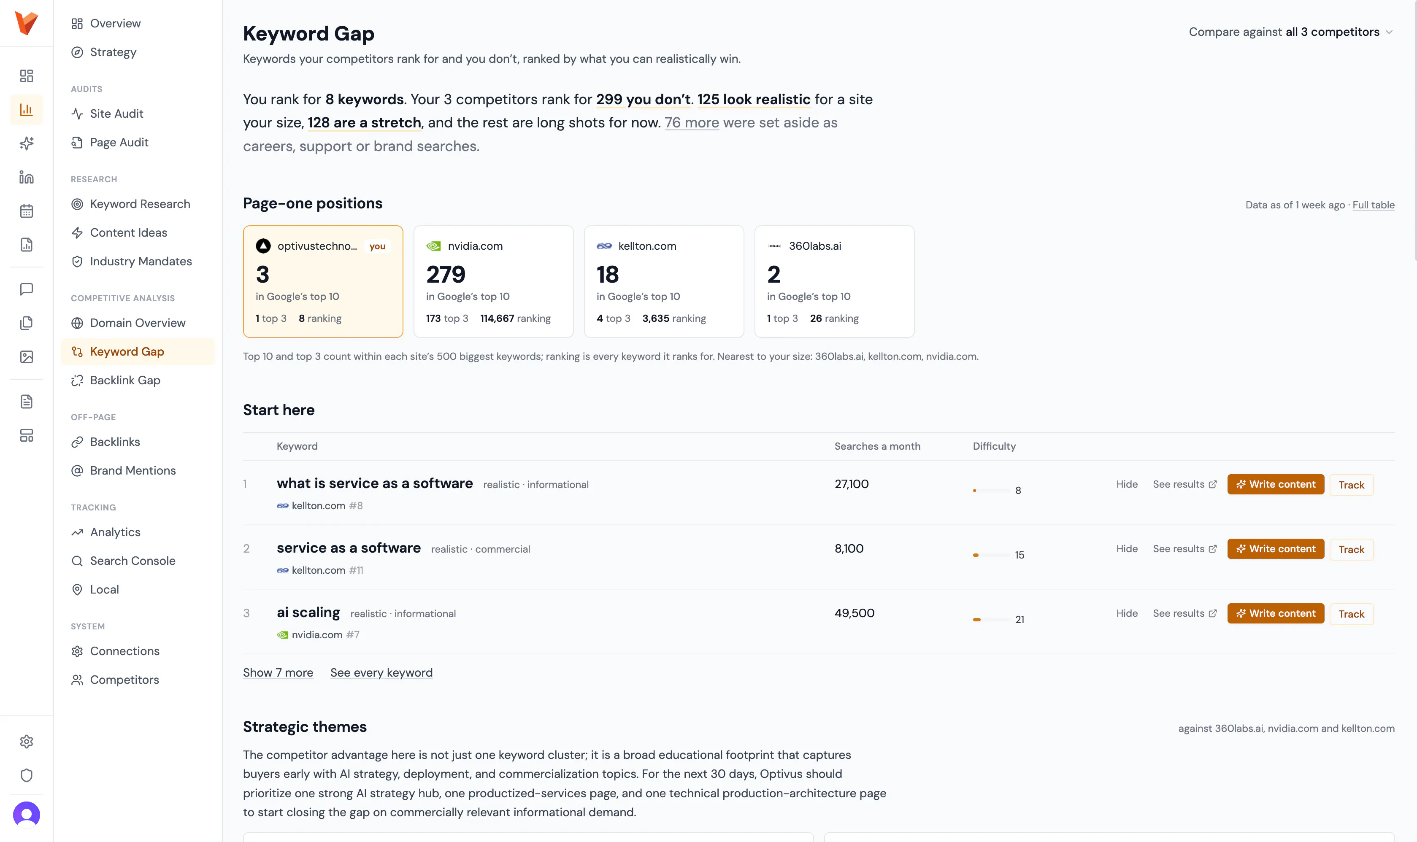The height and width of the screenshot is (842, 1417).
Task: Track the "what is service as a software" keyword
Action: [x=1351, y=485]
